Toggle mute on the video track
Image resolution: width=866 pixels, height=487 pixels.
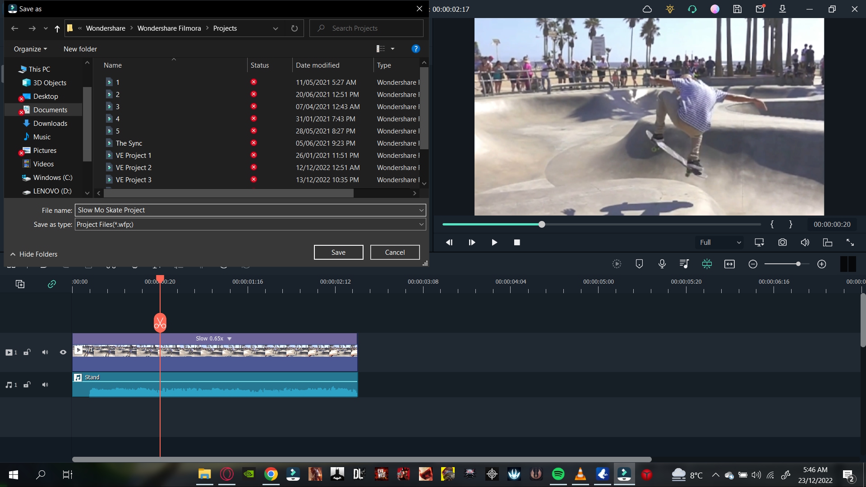click(45, 351)
